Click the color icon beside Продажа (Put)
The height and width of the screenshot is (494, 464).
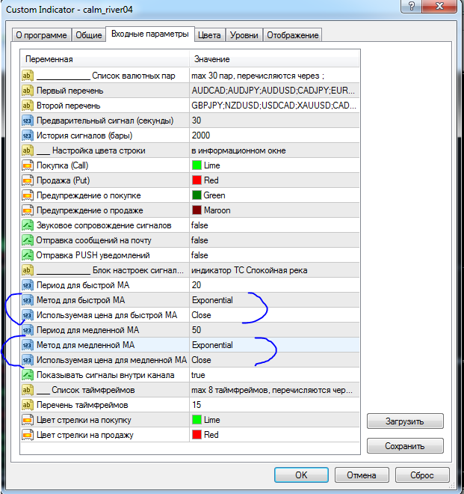[x=28, y=180]
